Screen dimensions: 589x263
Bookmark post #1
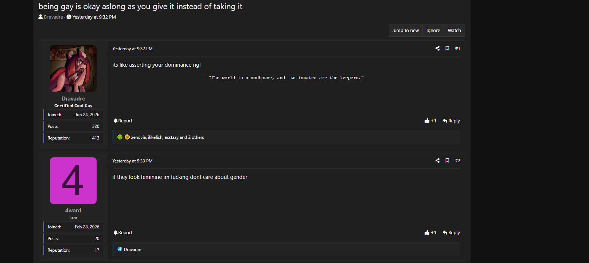447,48
